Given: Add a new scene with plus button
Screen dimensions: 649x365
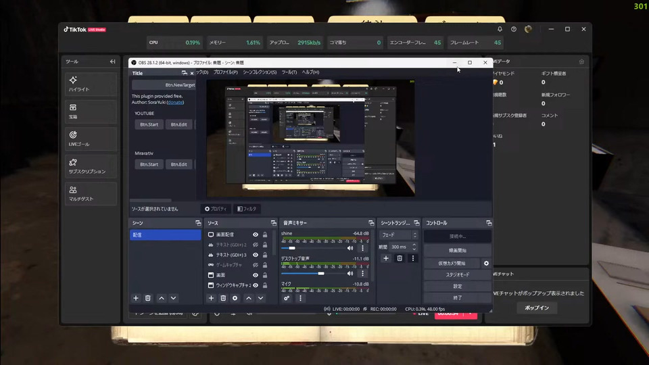Looking at the screenshot, I should click(x=136, y=298).
